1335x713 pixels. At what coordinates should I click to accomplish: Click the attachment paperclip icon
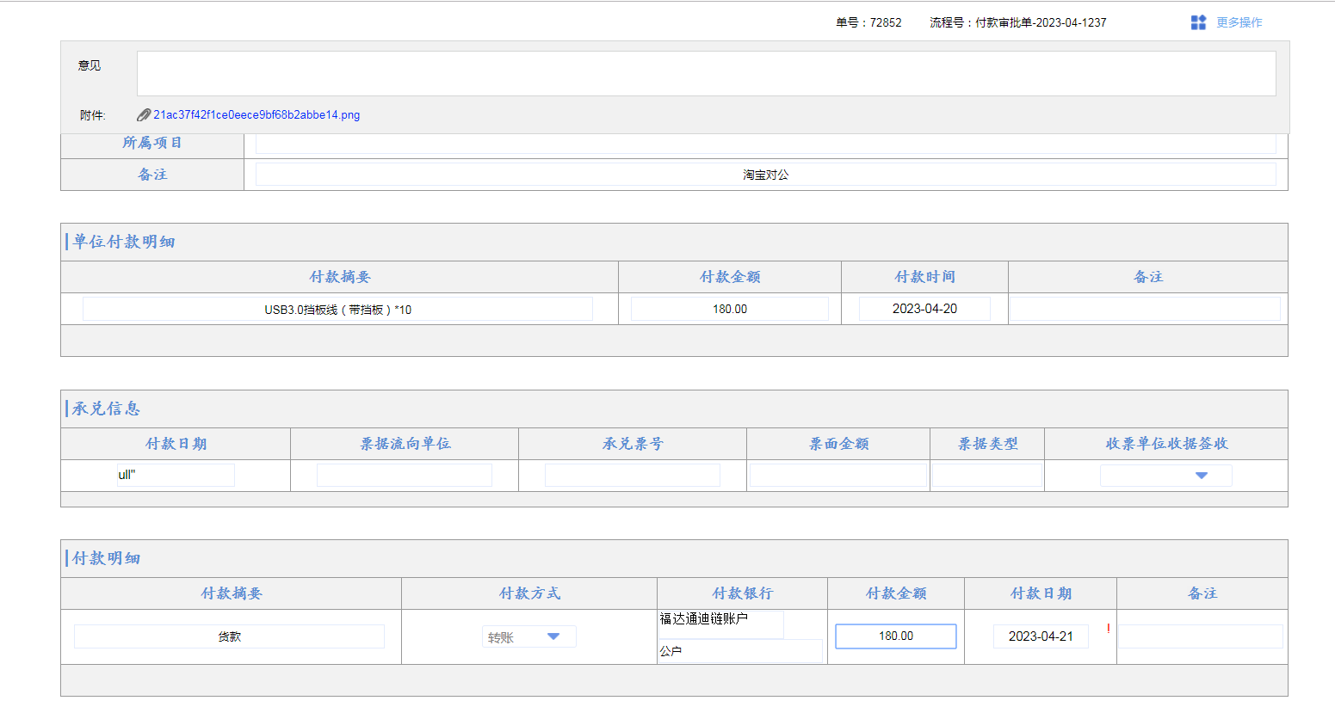(x=144, y=114)
